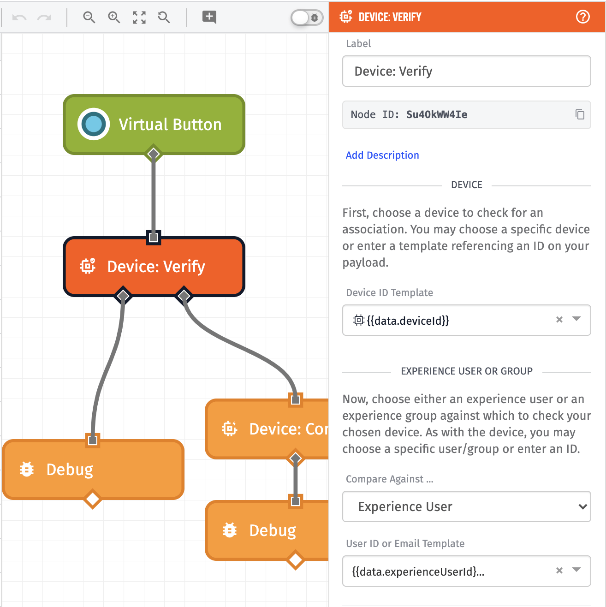Edit the Label input field
The height and width of the screenshot is (607, 606).
point(466,71)
